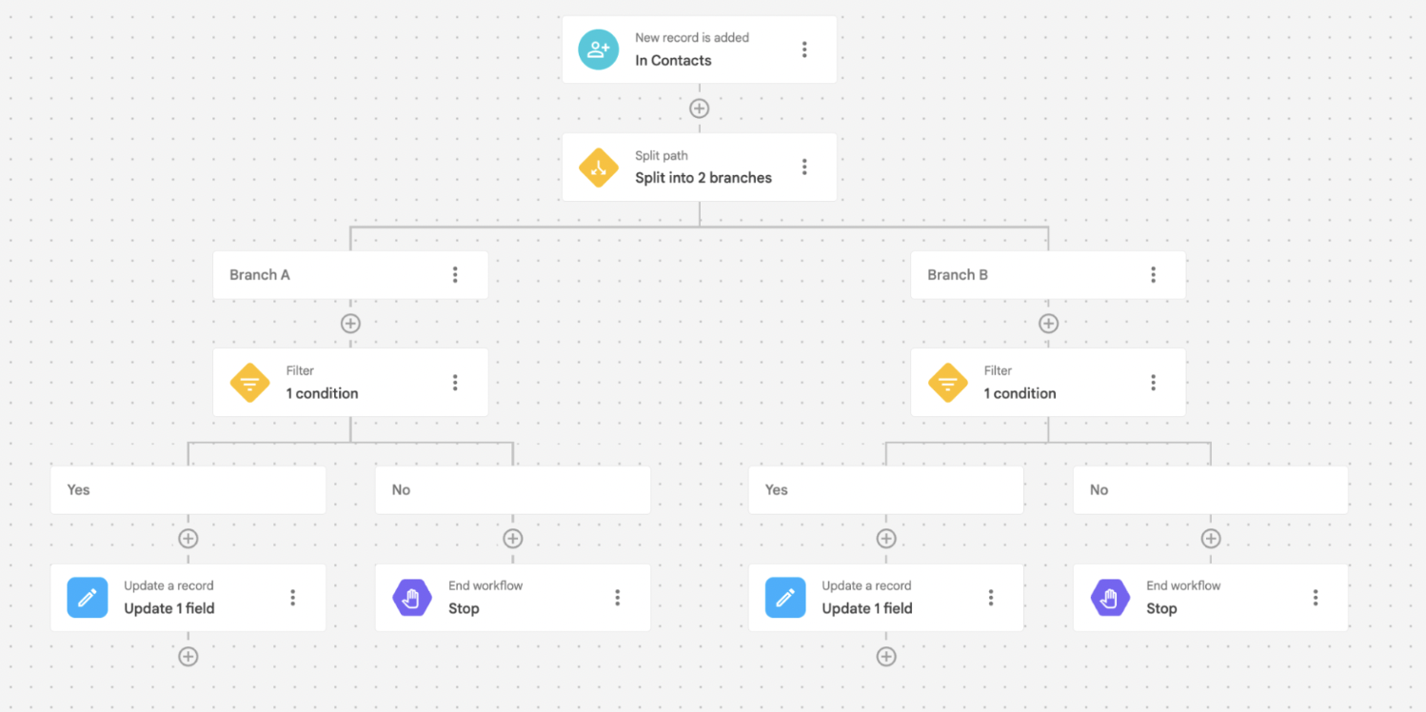Click the plus under the Branch A No label

coord(512,538)
